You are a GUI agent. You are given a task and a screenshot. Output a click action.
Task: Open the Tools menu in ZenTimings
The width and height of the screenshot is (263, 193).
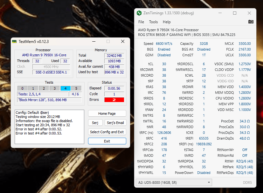coord(153,22)
